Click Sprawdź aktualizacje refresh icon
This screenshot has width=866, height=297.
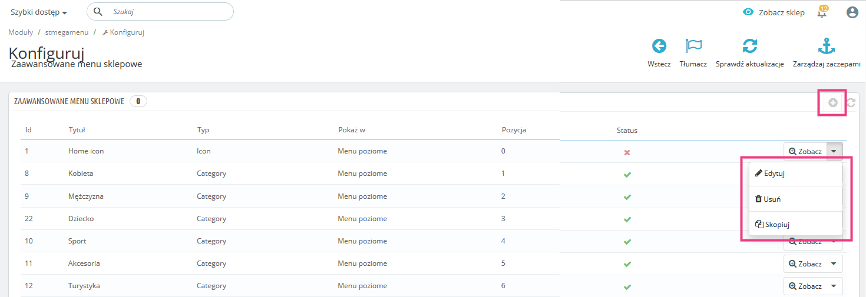click(x=749, y=46)
